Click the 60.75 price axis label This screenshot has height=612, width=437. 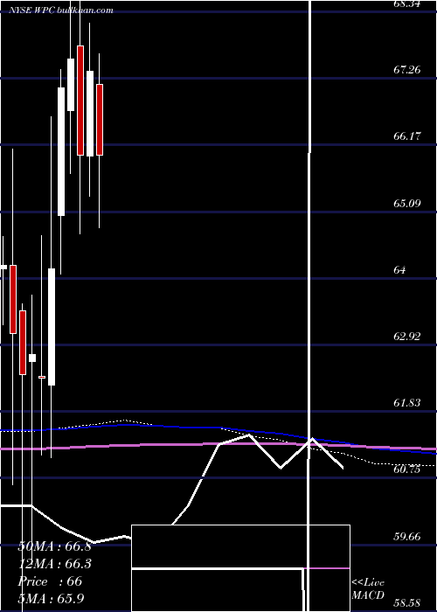point(407,469)
